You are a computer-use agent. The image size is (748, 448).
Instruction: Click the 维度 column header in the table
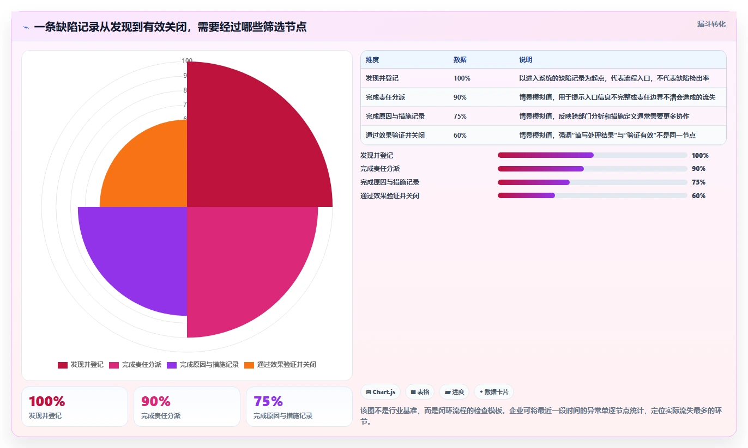point(372,60)
